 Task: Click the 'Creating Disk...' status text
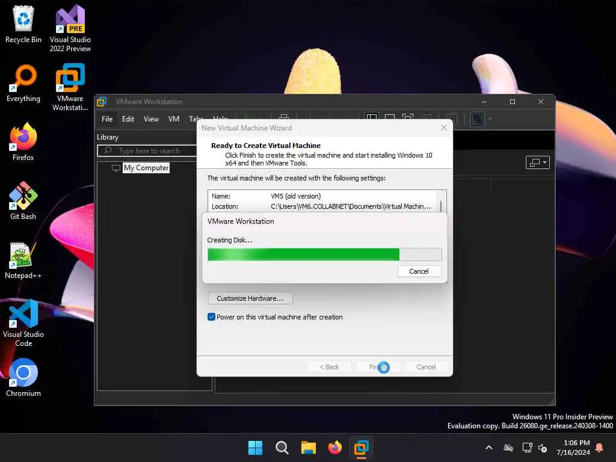click(x=229, y=240)
